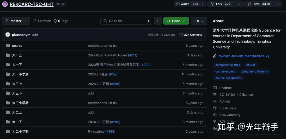Select the course-project topic tag
This screenshot has width=286, height=139.
(x=225, y=71)
